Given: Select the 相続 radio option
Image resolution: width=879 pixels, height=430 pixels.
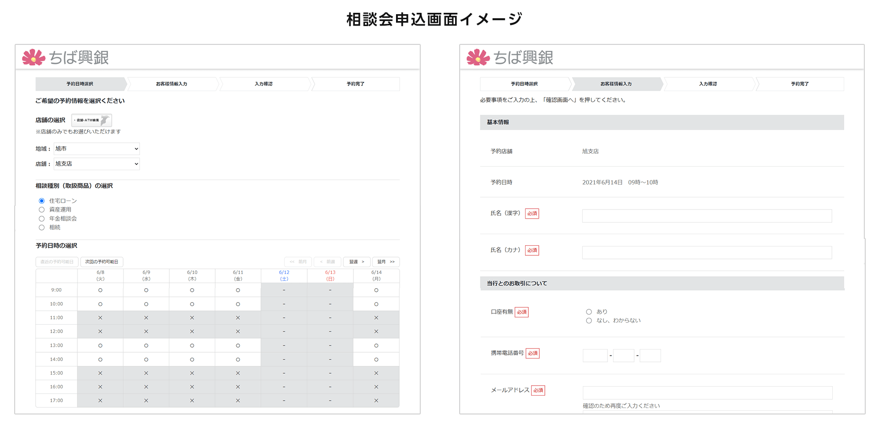Looking at the screenshot, I should [42, 227].
